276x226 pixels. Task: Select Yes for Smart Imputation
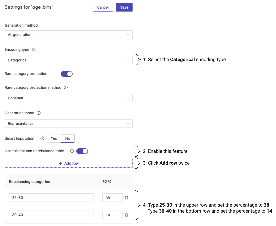point(54,138)
